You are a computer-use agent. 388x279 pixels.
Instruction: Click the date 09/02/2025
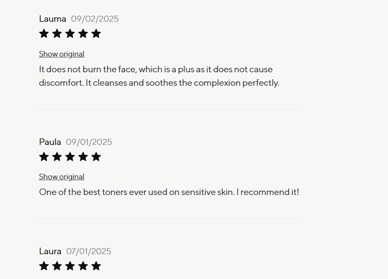pos(95,19)
